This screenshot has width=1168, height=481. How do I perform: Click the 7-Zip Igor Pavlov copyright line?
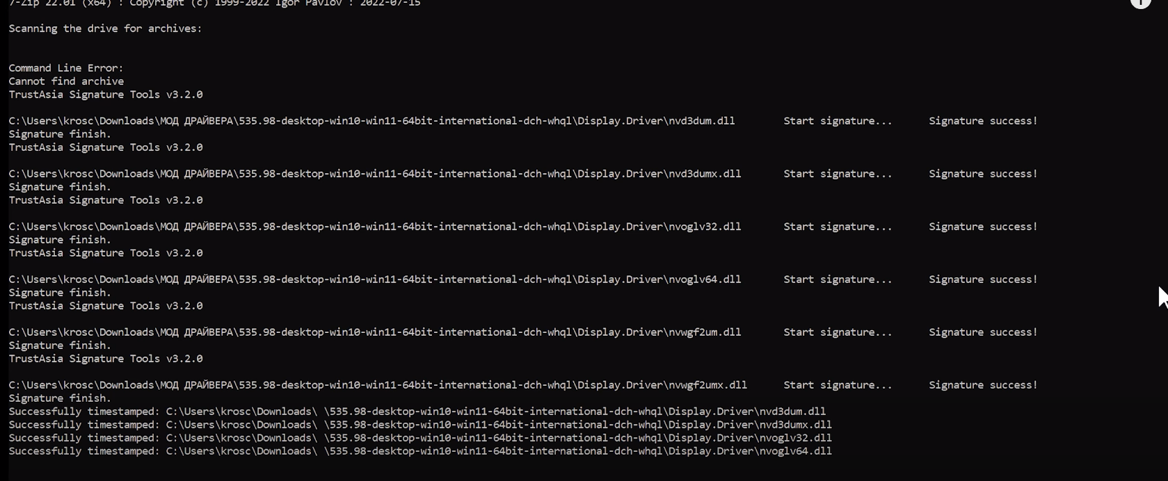[214, 3]
